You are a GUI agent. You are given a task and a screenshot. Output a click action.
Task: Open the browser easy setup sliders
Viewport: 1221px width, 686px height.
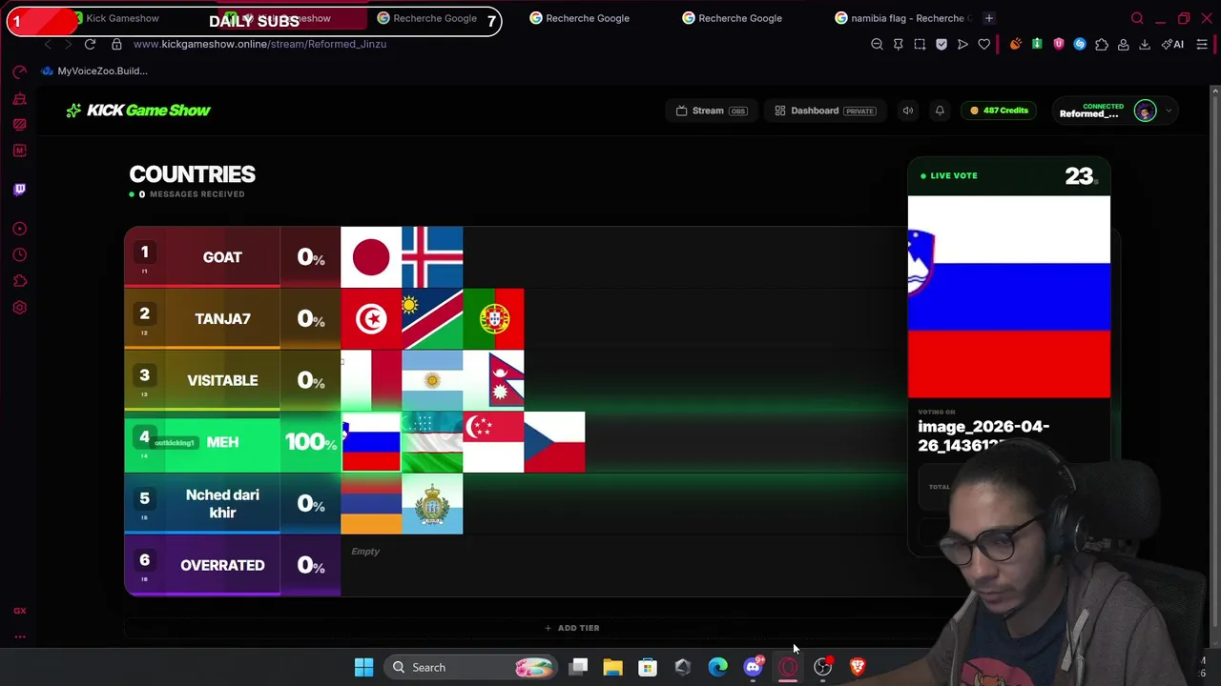pyautogui.click(x=1202, y=44)
